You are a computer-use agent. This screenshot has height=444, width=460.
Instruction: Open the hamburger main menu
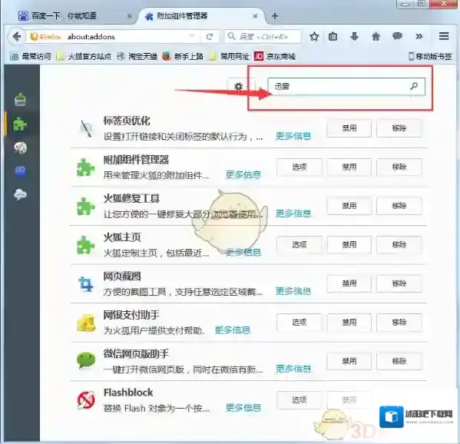pyautogui.click(x=444, y=36)
